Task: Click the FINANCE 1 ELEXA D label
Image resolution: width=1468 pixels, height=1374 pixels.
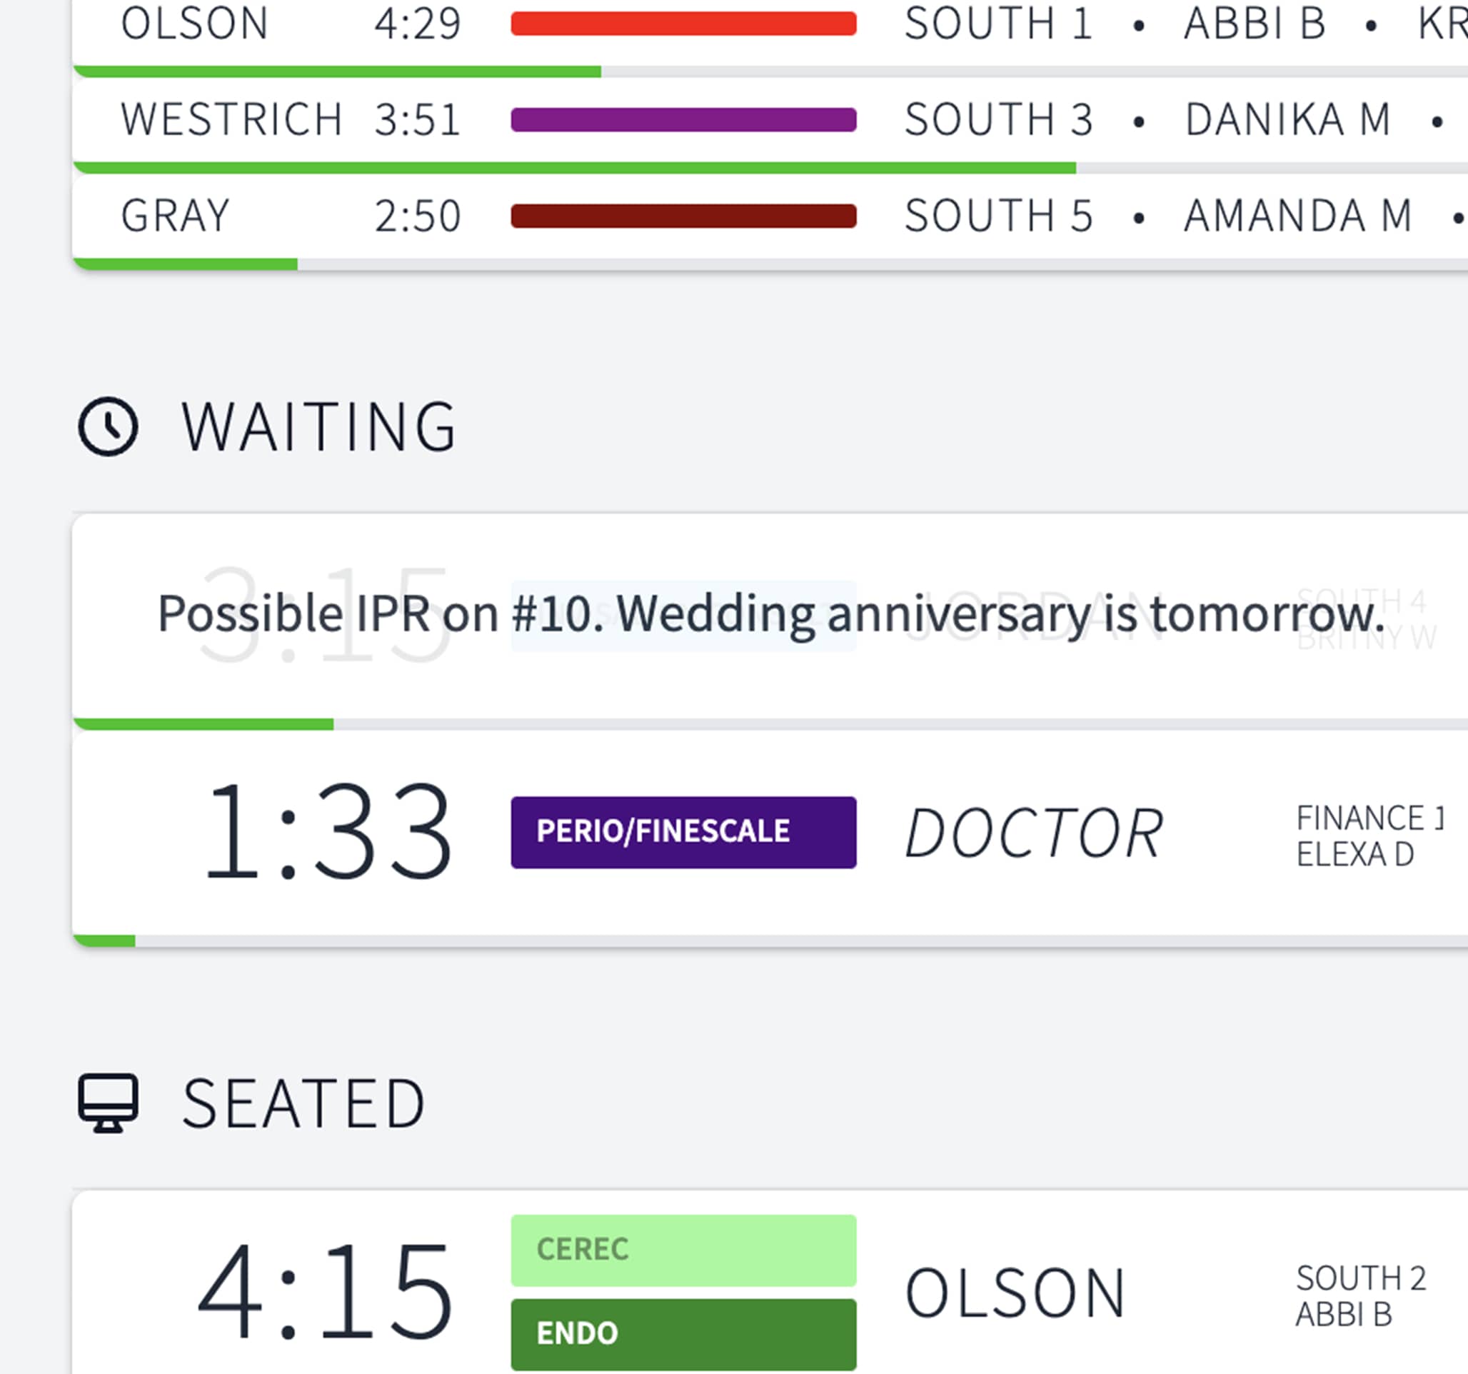Action: click(x=1369, y=836)
